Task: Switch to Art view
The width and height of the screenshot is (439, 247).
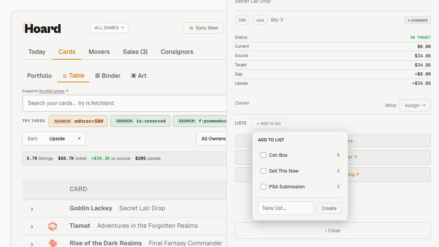Action: (139, 76)
